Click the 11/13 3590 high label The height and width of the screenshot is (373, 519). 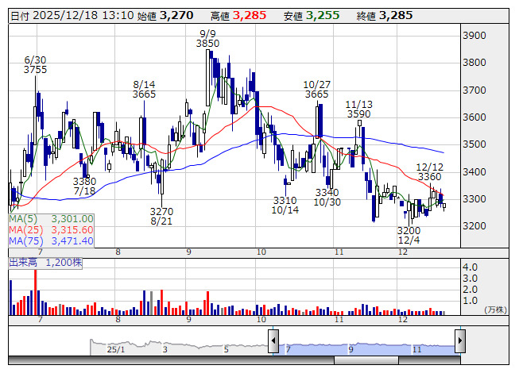click(x=358, y=110)
